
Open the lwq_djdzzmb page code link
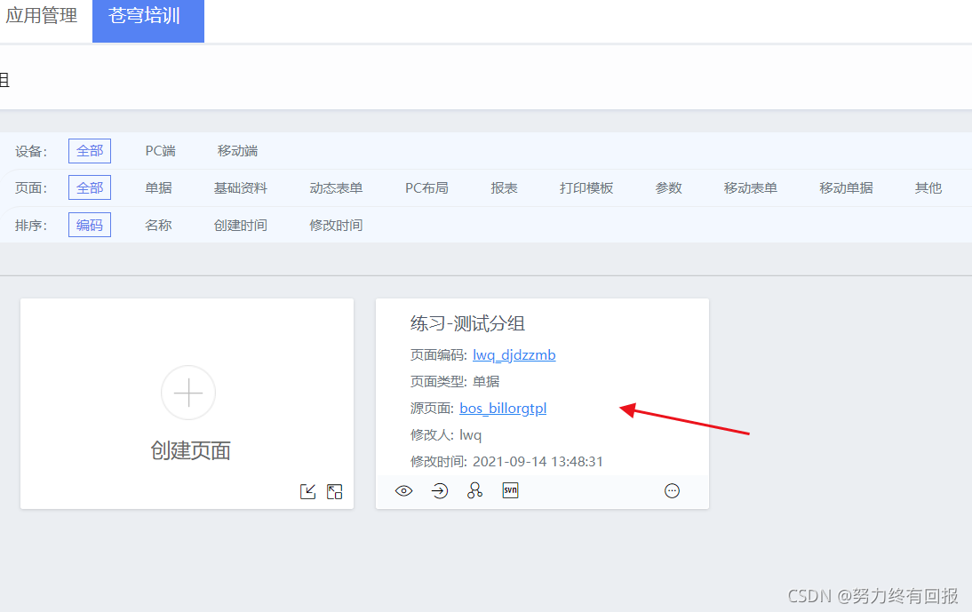pos(514,355)
